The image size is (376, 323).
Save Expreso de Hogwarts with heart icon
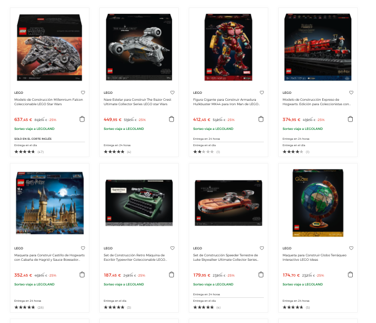[351, 92]
